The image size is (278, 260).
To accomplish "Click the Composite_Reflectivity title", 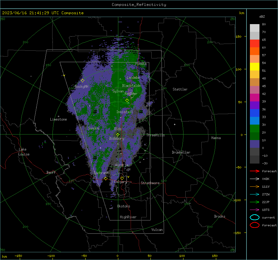I will coord(139,5).
